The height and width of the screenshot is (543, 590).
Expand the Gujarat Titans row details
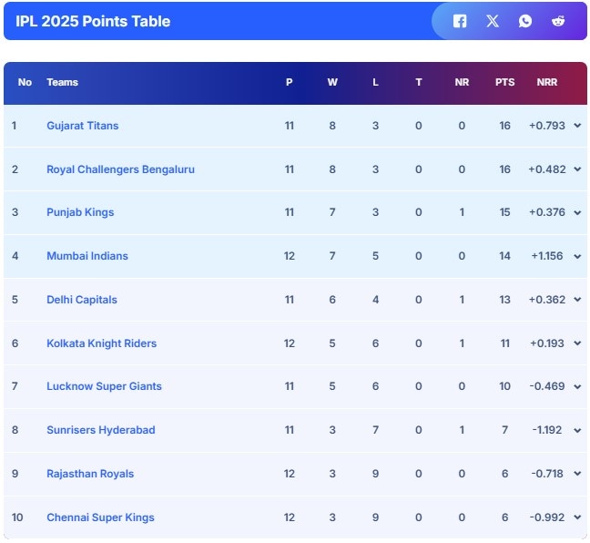point(577,126)
